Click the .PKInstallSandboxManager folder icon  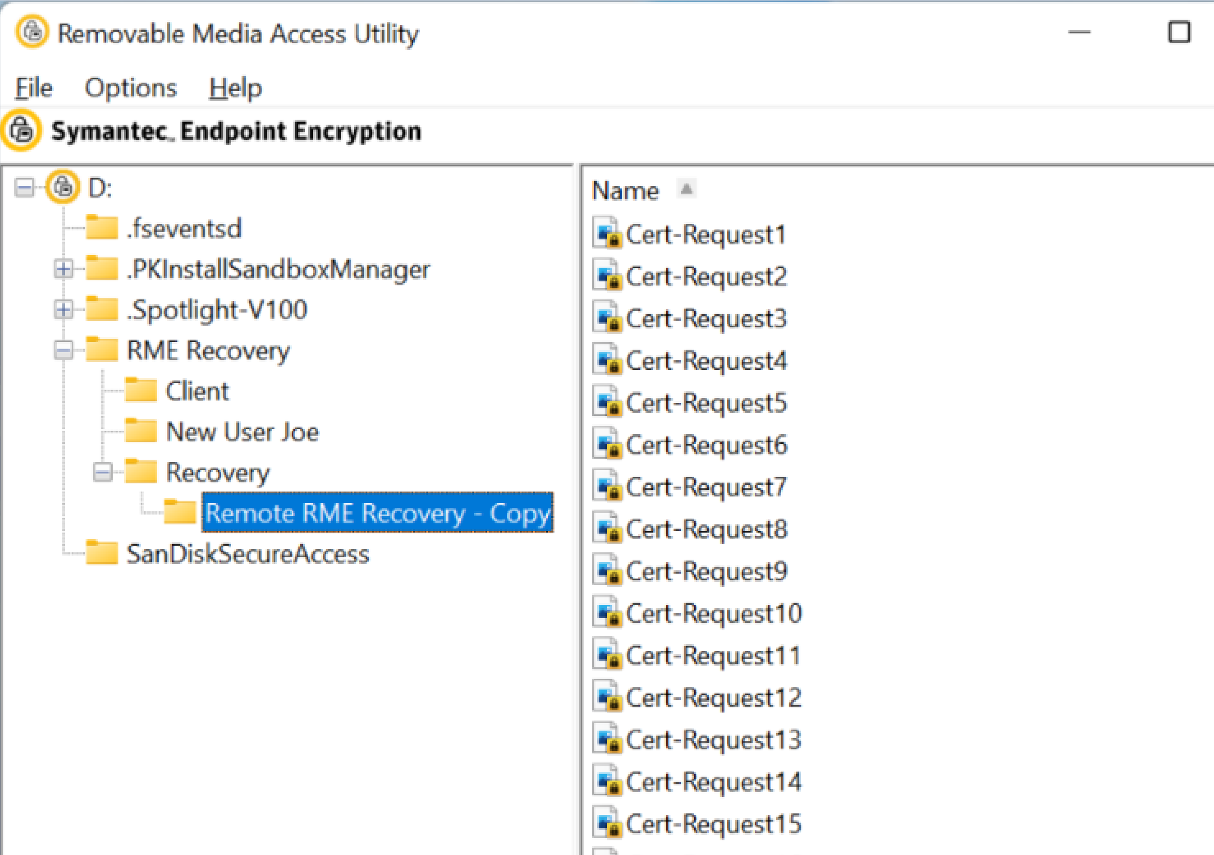(x=102, y=268)
